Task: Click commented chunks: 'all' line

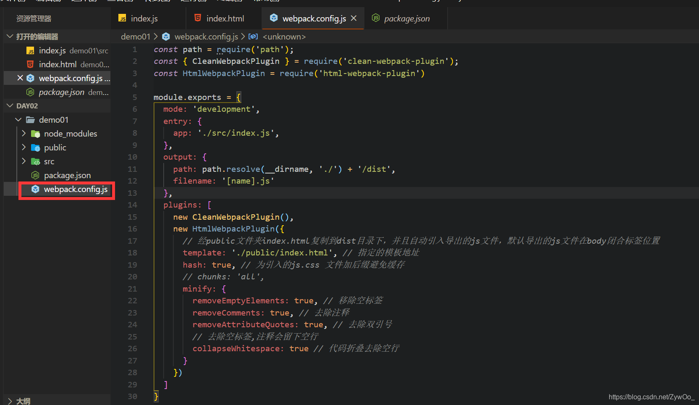Action: click(x=223, y=276)
